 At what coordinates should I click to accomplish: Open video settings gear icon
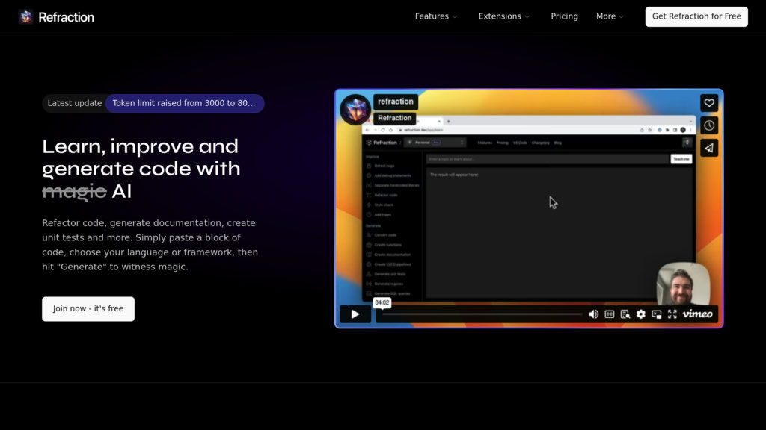(x=640, y=314)
